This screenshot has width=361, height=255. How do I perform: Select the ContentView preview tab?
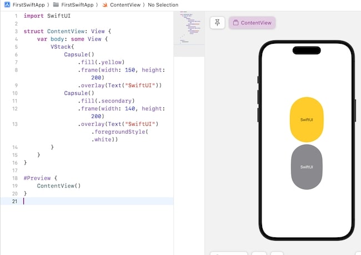pos(252,23)
